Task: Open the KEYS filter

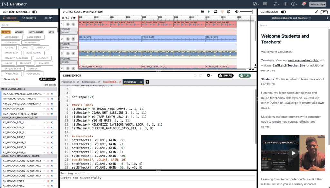Action: 51,32
